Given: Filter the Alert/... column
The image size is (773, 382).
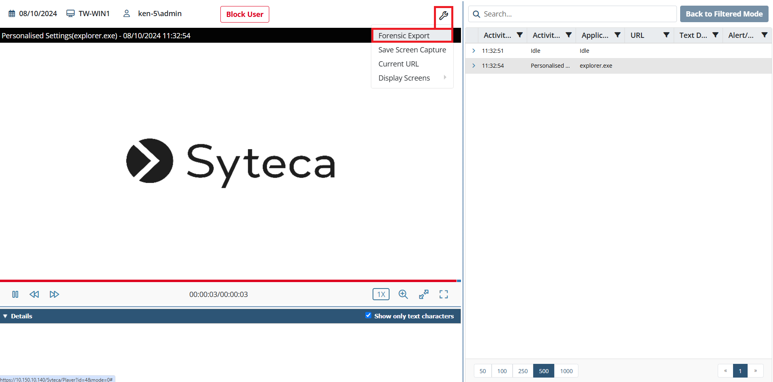Looking at the screenshot, I should coord(764,35).
